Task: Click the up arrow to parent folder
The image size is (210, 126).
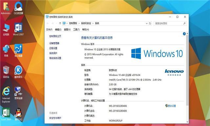Action: click(x=60, y=23)
